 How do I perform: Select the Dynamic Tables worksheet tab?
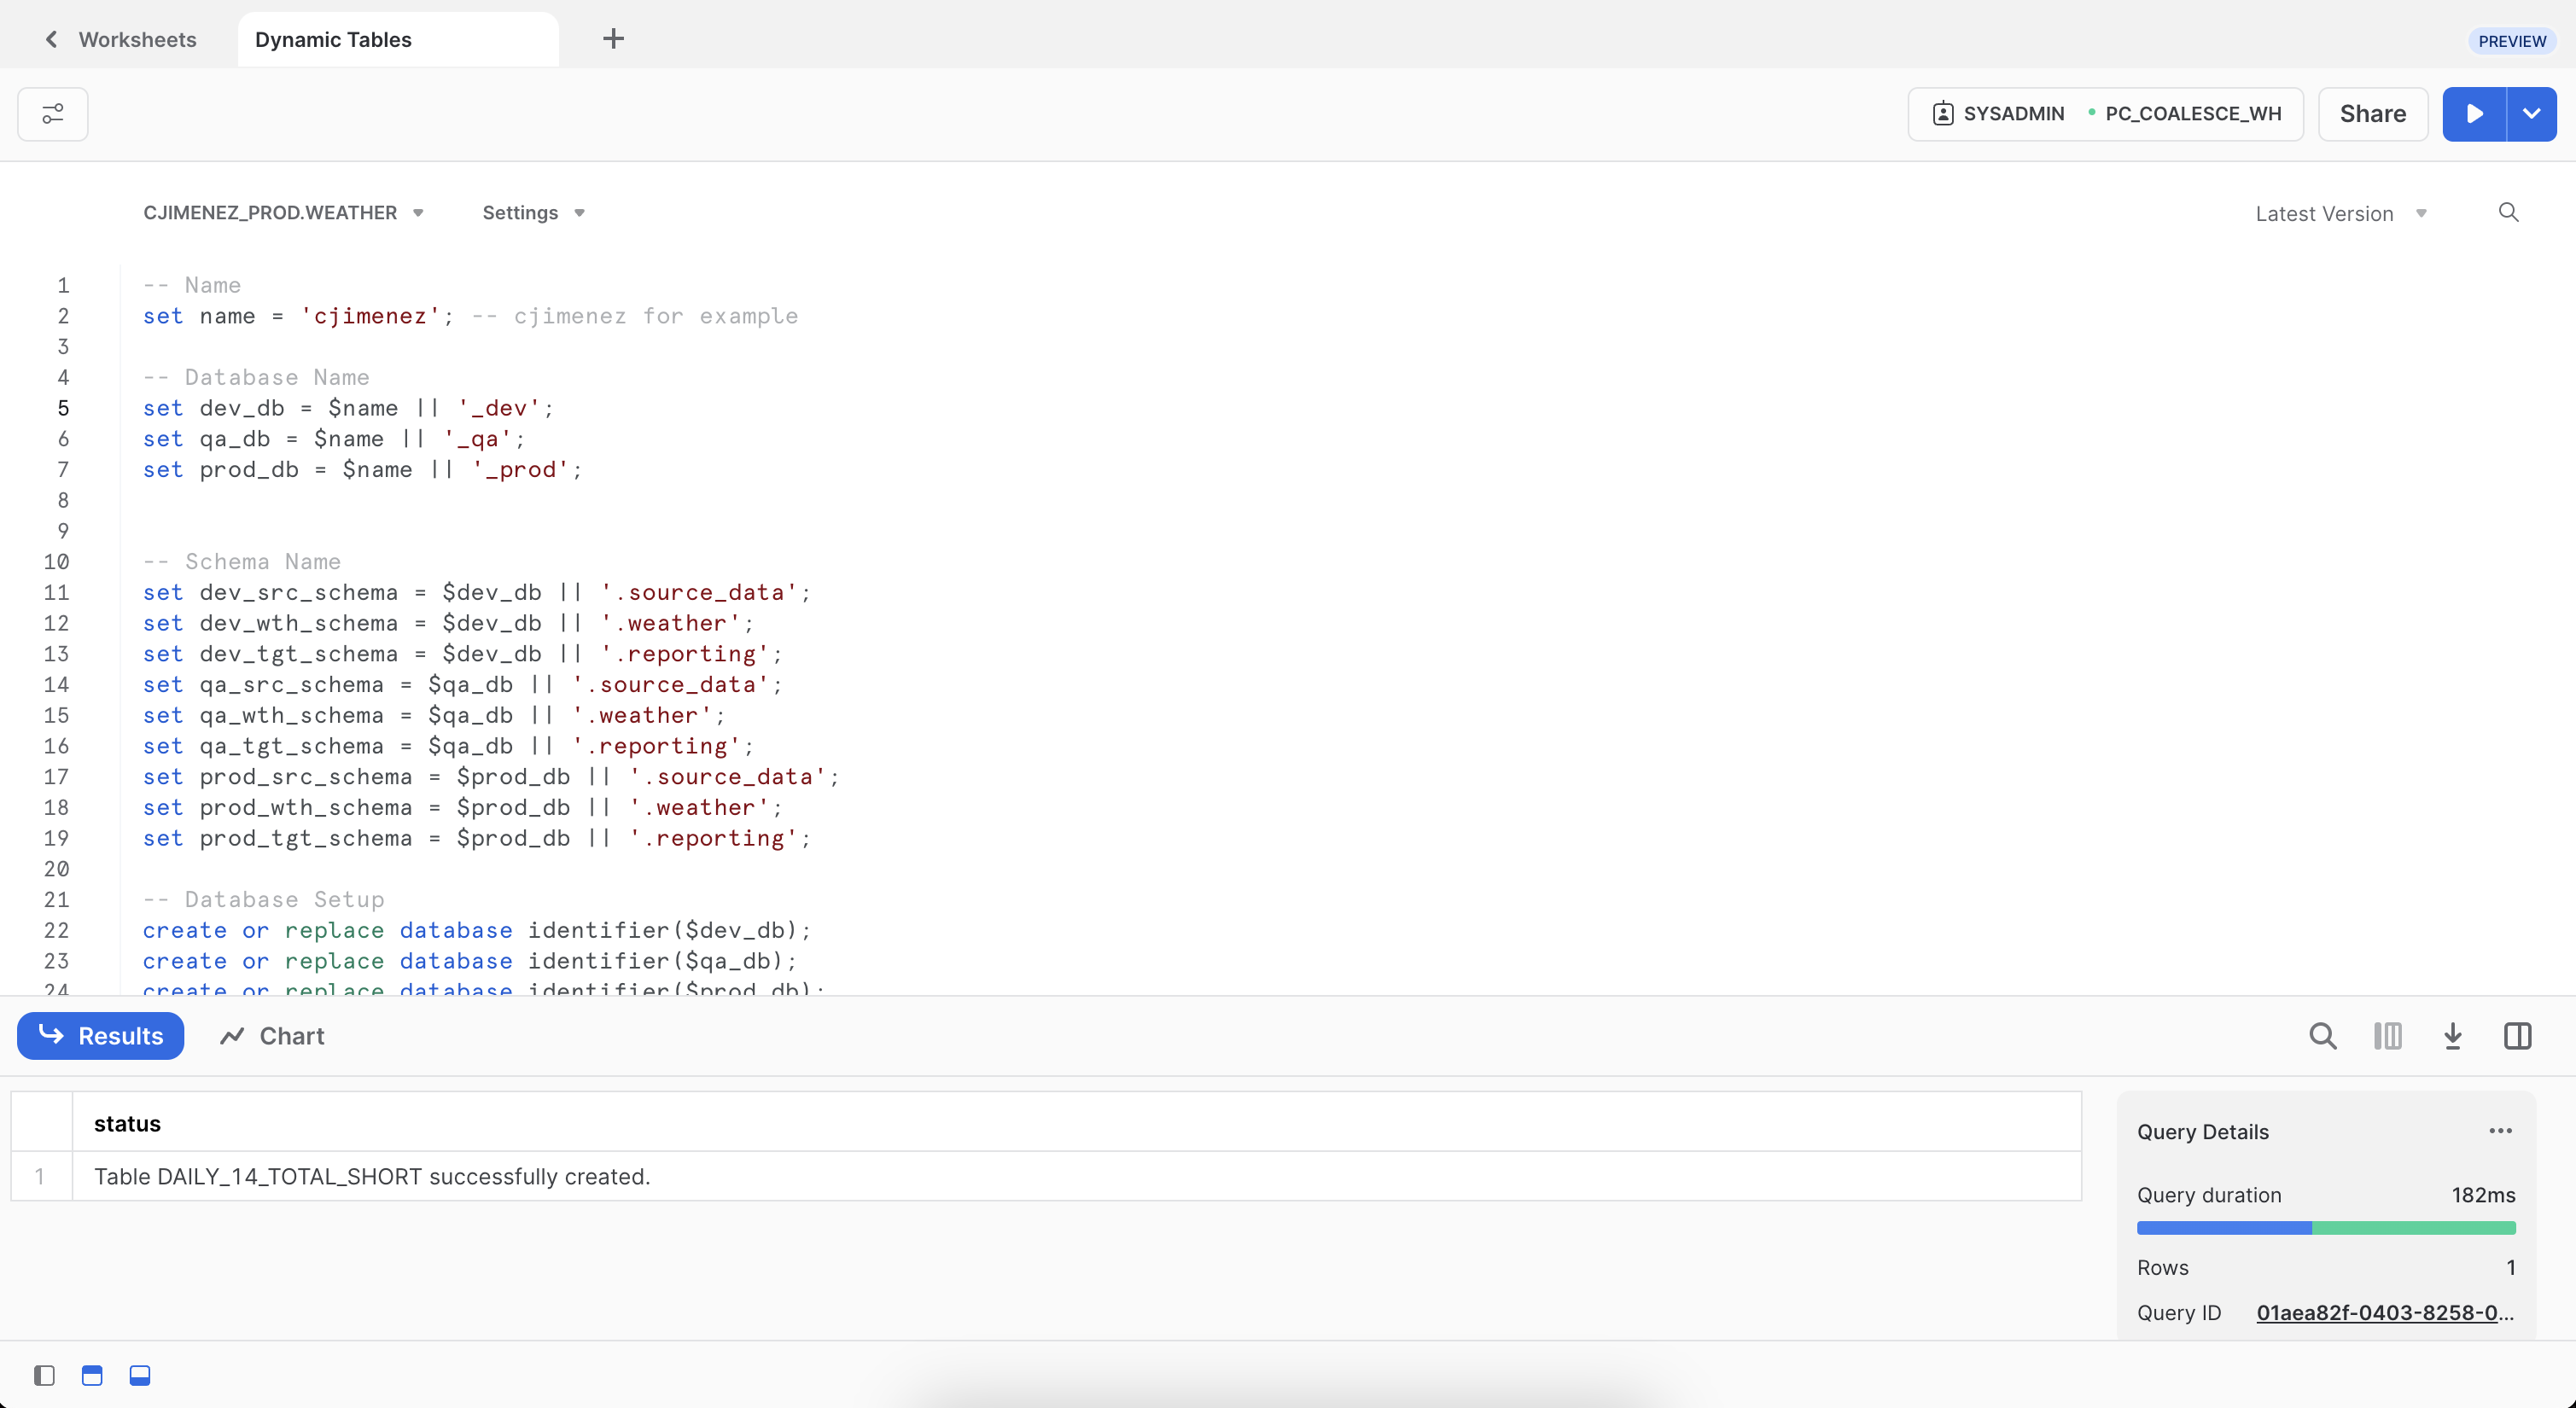333,40
